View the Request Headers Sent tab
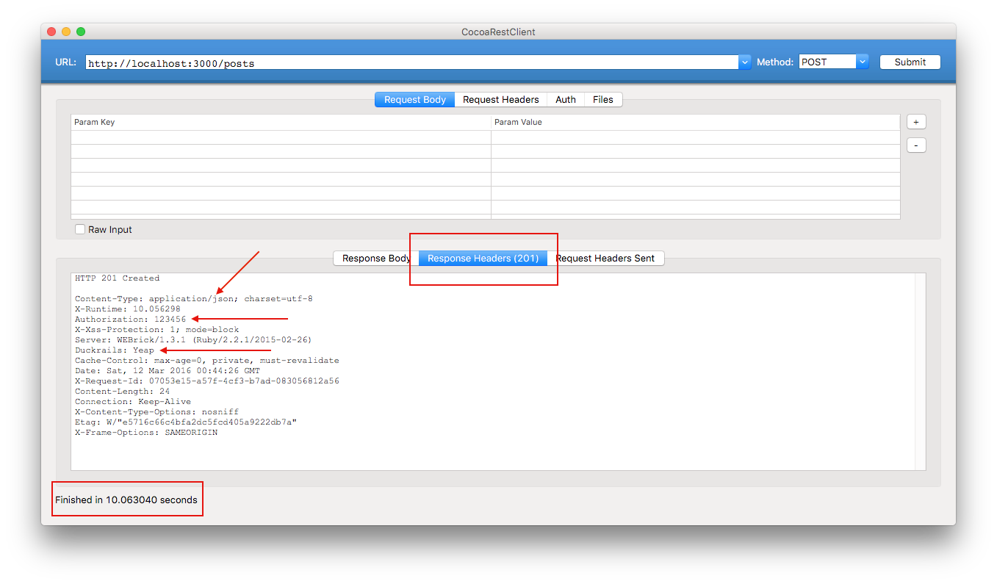997x584 pixels. point(605,259)
